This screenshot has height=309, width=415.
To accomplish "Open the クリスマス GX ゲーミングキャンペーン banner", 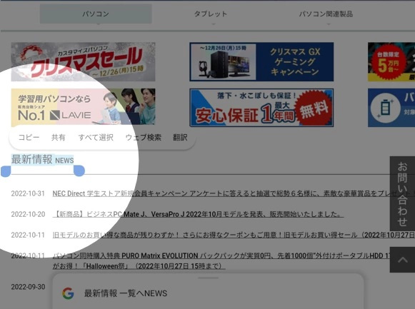I will pos(261,61).
